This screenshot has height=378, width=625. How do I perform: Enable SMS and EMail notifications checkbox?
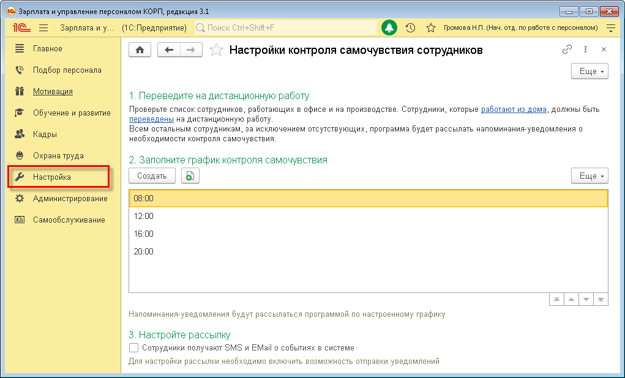(134, 348)
